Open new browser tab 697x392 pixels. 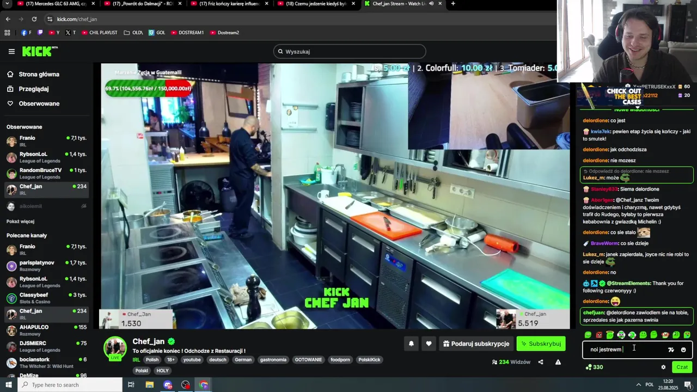(x=453, y=4)
